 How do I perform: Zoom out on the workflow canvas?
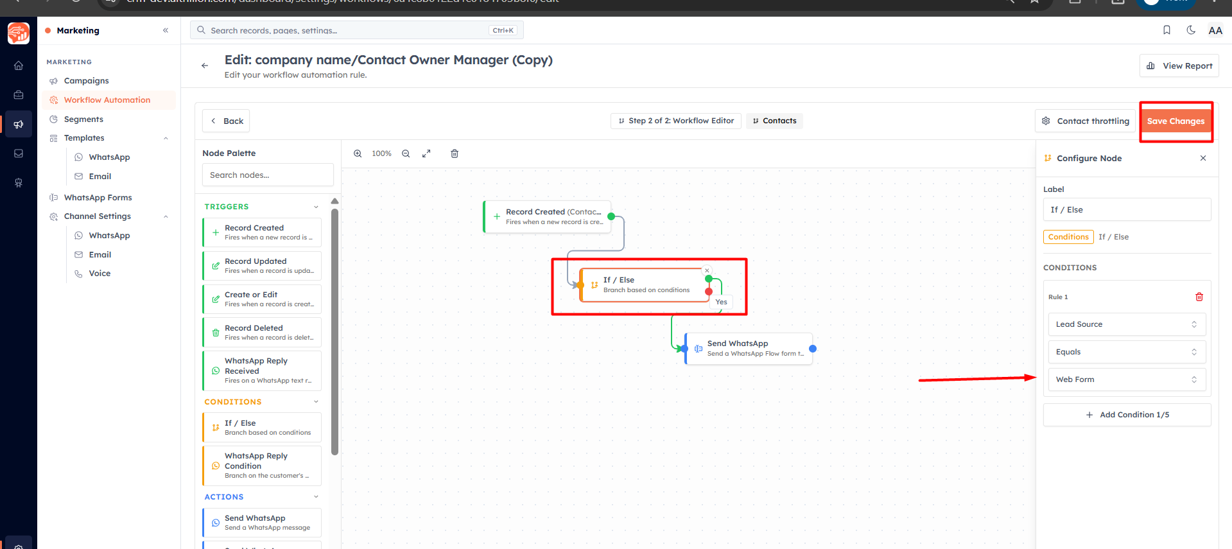coord(406,153)
